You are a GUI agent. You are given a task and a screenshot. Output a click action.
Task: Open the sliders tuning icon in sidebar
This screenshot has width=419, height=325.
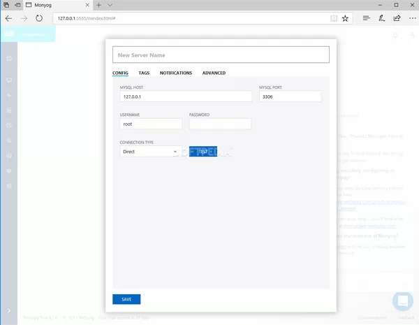(9, 156)
